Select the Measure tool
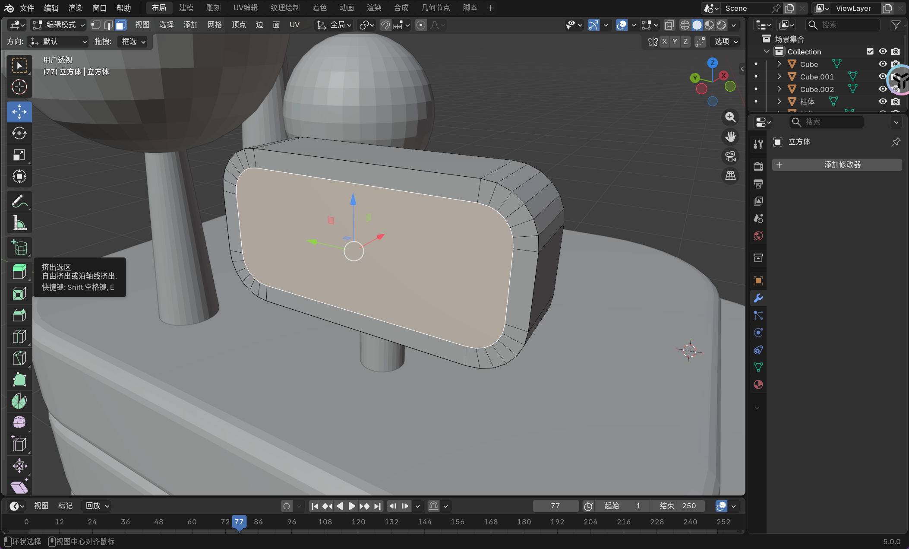 point(19,223)
